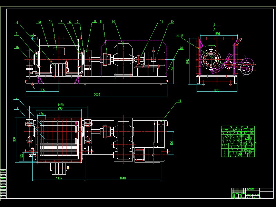Viewport: 276px width, 207px height.
Task: Select the 870 dimension below section view
Action: (216, 90)
